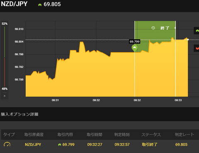The height and width of the screenshot is (153, 199).
Task: Click the green up-arrow entry marker on chart
Action: pos(134,48)
